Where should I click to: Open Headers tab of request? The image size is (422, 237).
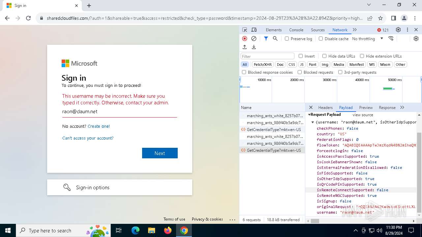pyautogui.click(x=325, y=107)
